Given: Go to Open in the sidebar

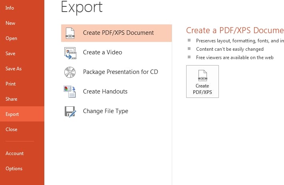Looking at the screenshot, I should (x=11, y=38).
